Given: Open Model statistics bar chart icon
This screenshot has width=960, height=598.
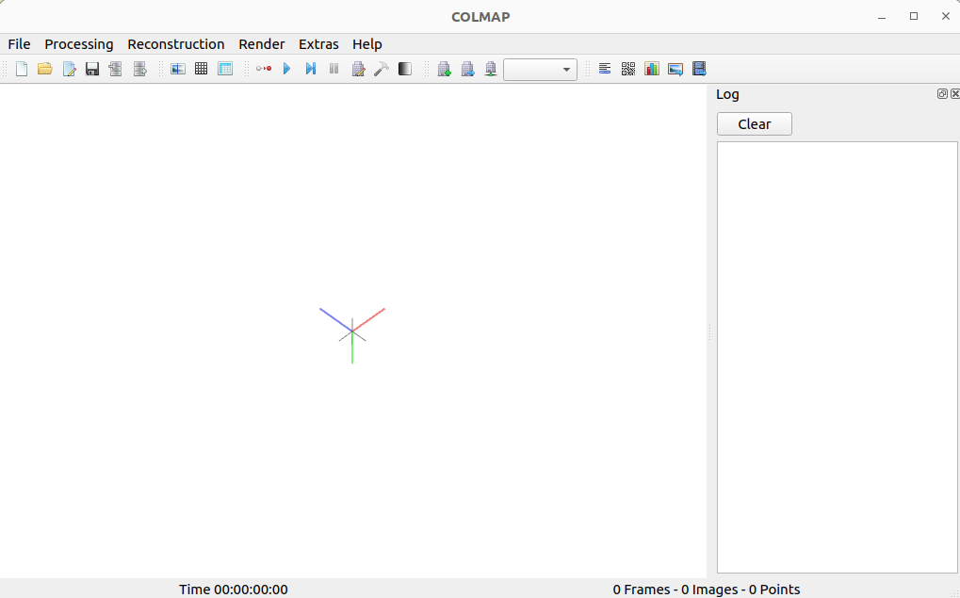Looking at the screenshot, I should tap(652, 69).
